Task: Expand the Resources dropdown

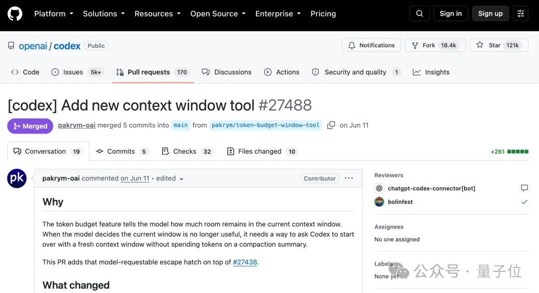Action: click(x=157, y=14)
